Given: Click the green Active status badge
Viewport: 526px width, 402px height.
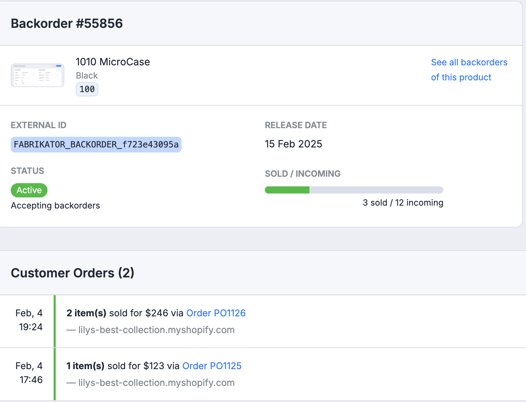Looking at the screenshot, I should point(29,190).
